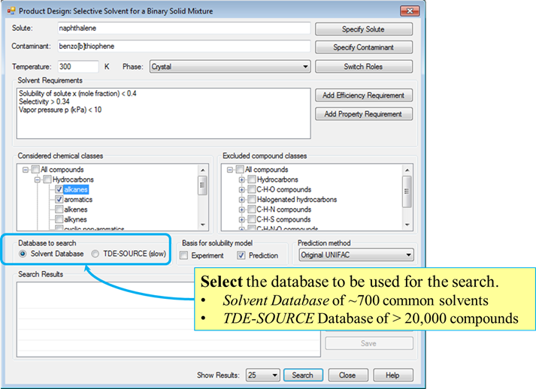
Task: Check C-H-O compounds in Excluded classes
Action: 252,189
